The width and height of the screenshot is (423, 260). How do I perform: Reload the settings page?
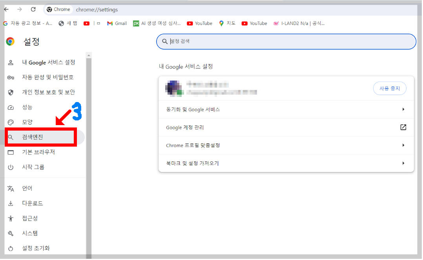(x=33, y=9)
